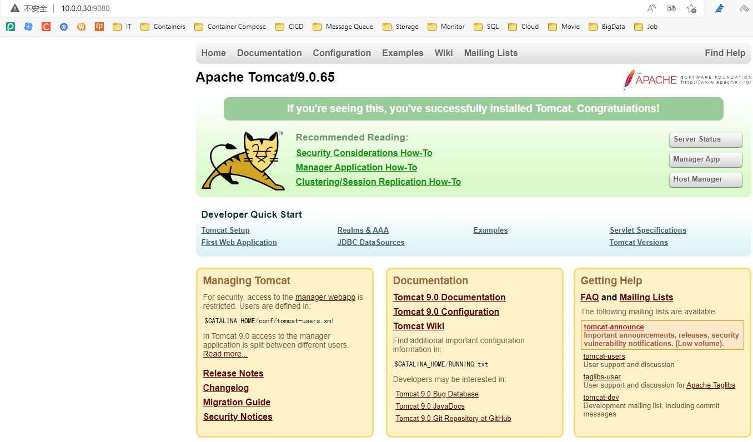Open the BigData bookmarks folder

[x=607, y=26]
